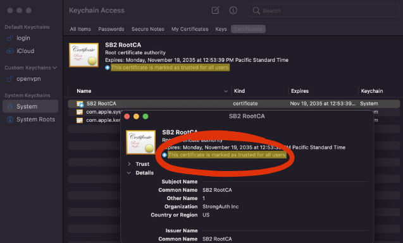
Task: Click the openvpn padlock icon
Action: (x=10, y=79)
